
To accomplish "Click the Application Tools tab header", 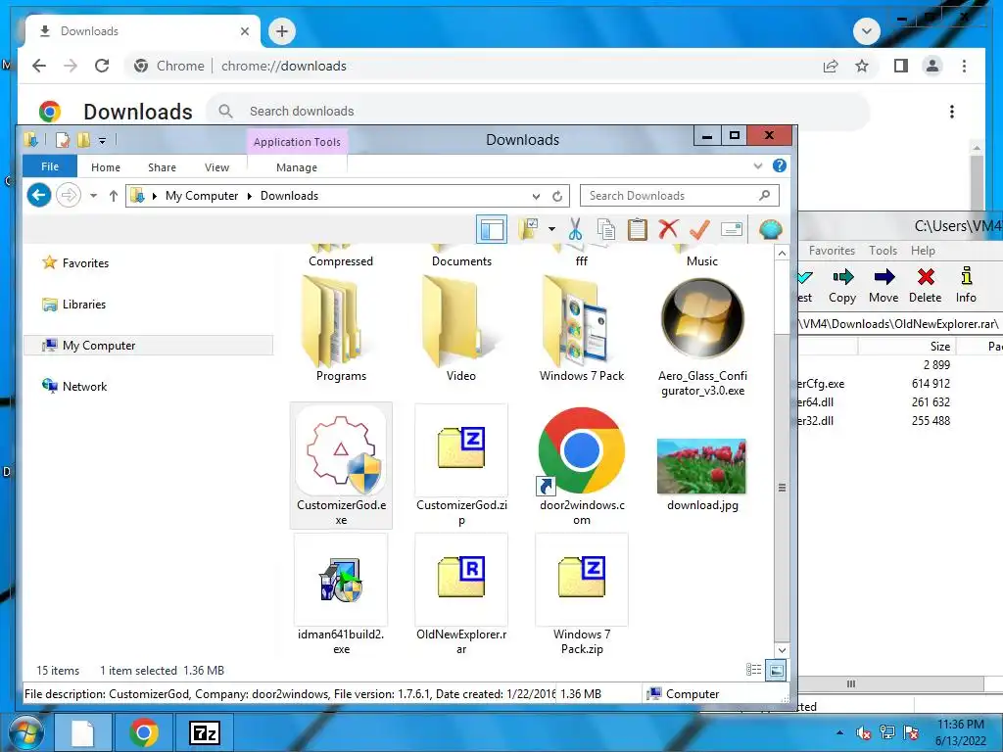I will [x=297, y=142].
